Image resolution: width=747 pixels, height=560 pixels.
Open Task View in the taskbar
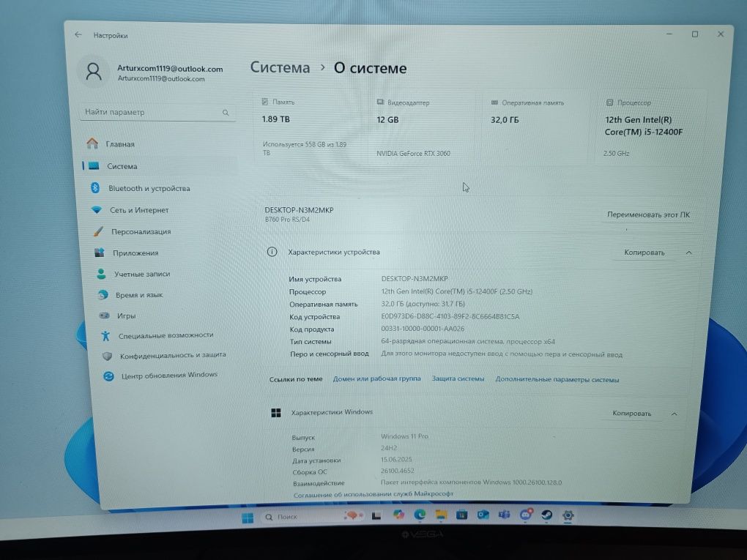click(x=376, y=516)
